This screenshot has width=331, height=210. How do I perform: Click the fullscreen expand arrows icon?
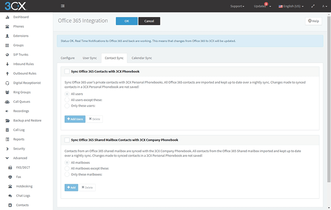pos(313,6)
